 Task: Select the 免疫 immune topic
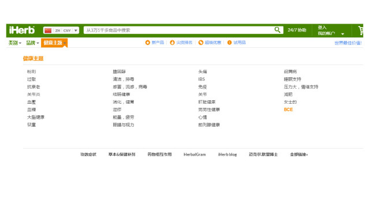coord(203,87)
